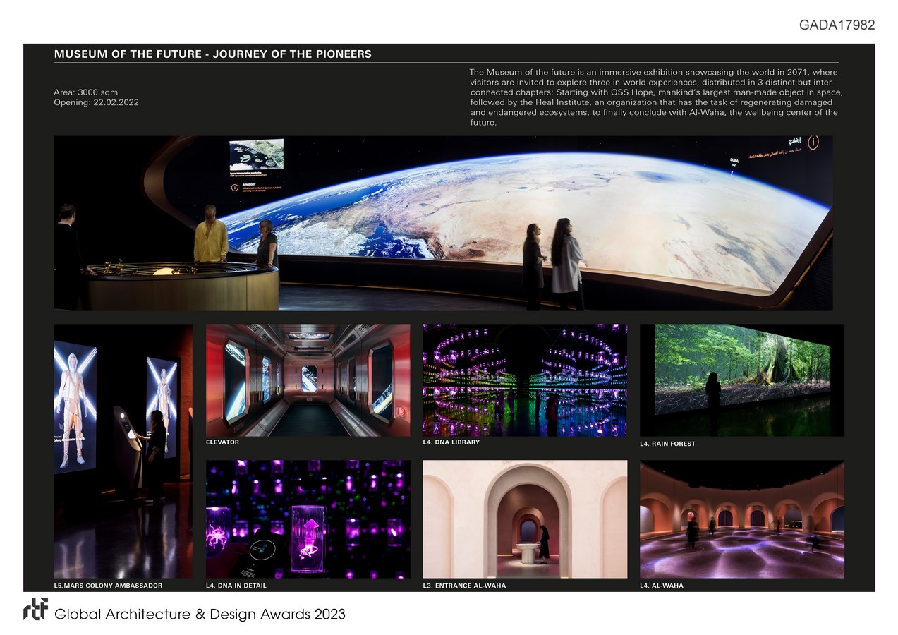Screen dimensions: 898x635
Task: View the L4. Al-Waha hall image
Action: [x=741, y=519]
